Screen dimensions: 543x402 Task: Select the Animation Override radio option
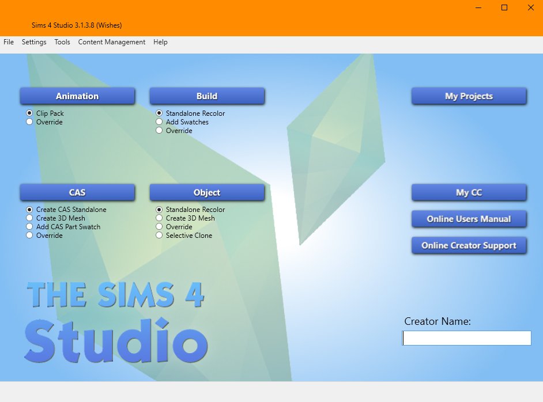coord(30,122)
